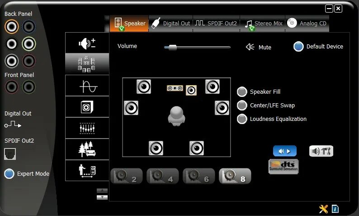The image size is (359, 216).
Task: Toggle DTS Surround Sensation
Action: 283,167
